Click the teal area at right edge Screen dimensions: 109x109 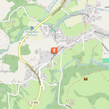(x=106, y=61)
